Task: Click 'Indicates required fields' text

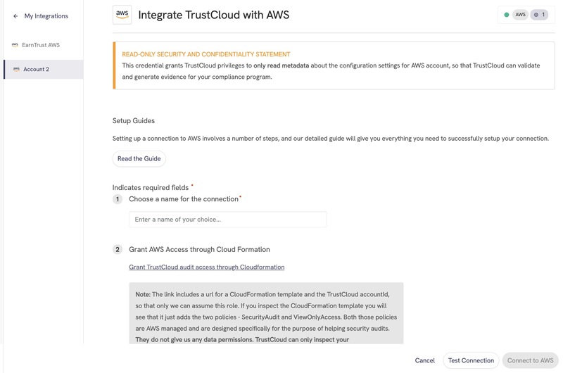Action: pyautogui.click(x=151, y=187)
